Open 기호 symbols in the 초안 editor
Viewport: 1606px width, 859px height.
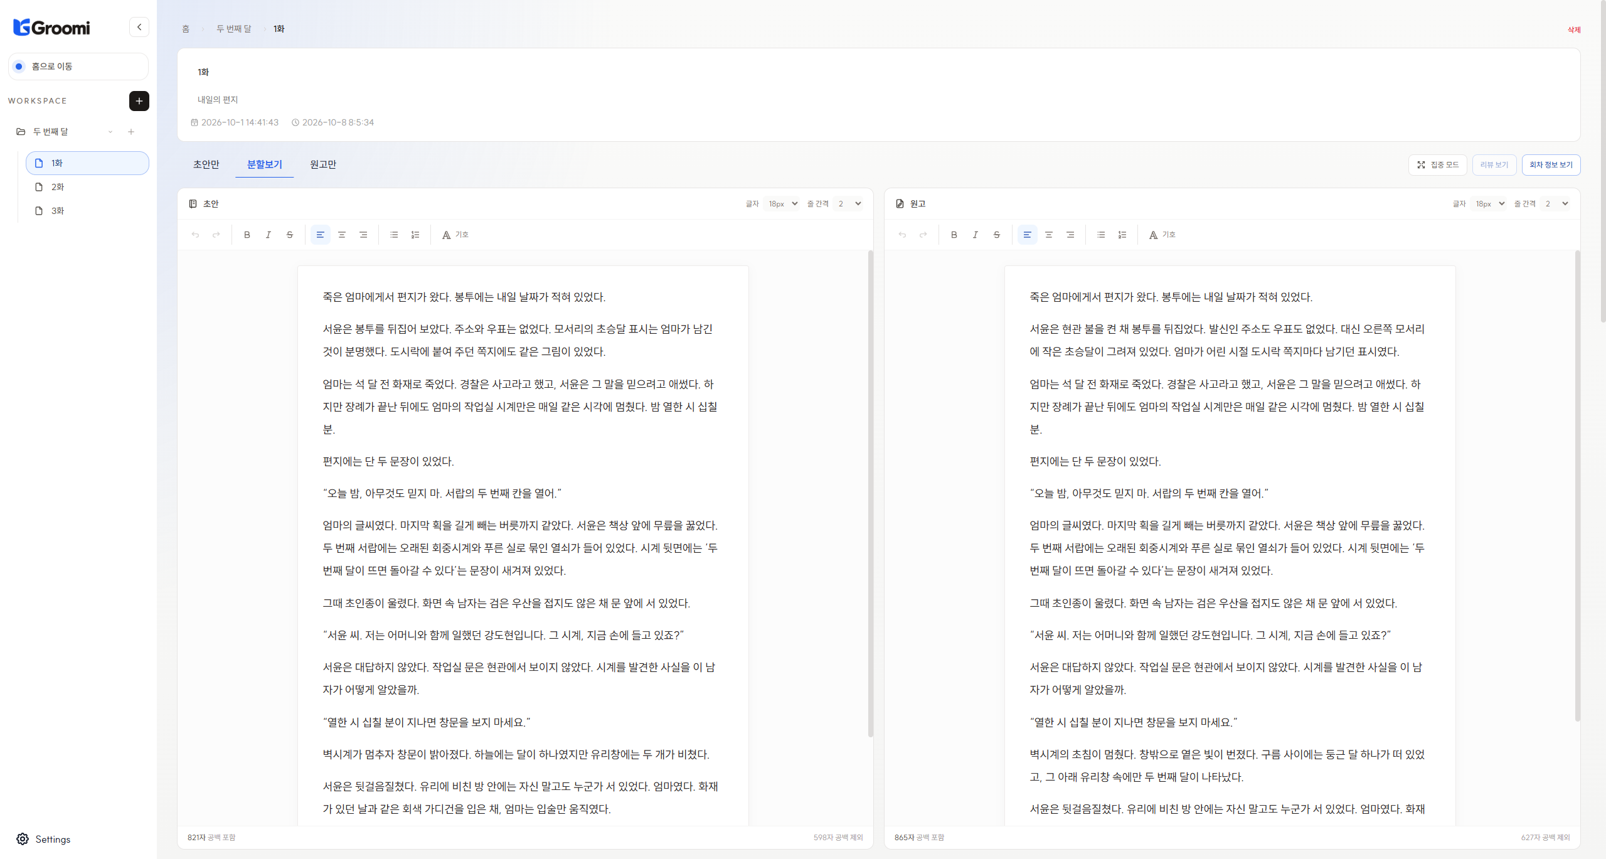click(x=455, y=235)
